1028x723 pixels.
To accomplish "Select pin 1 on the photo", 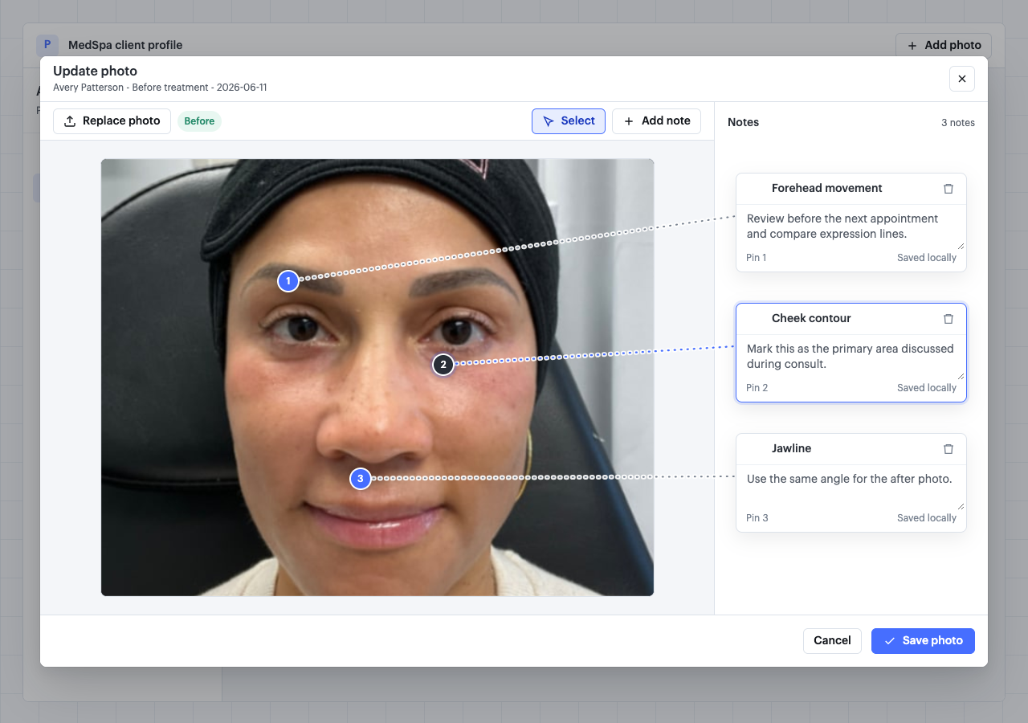I will [288, 281].
